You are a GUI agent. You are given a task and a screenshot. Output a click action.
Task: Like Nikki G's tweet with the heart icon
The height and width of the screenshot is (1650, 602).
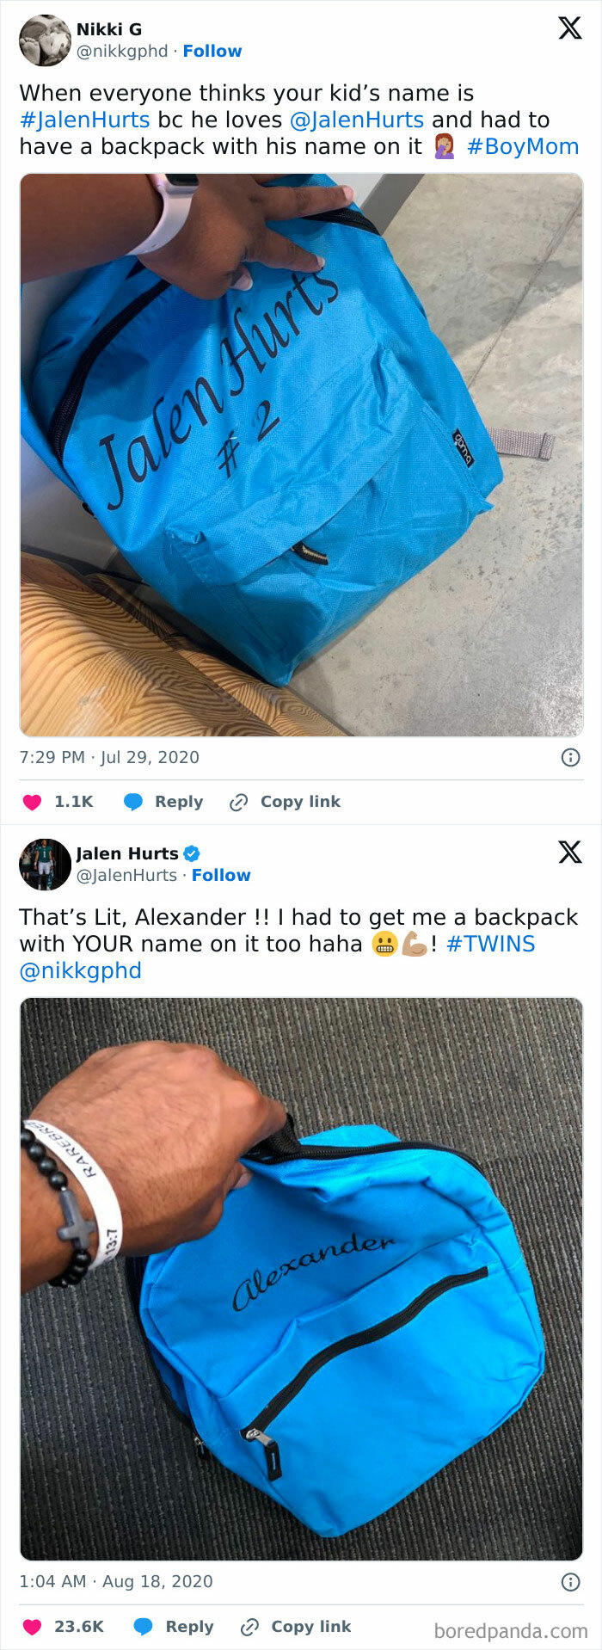click(x=32, y=802)
